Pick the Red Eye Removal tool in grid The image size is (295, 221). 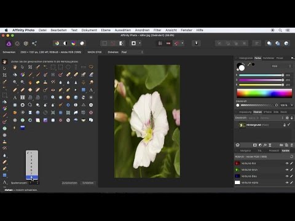[53, 90]
